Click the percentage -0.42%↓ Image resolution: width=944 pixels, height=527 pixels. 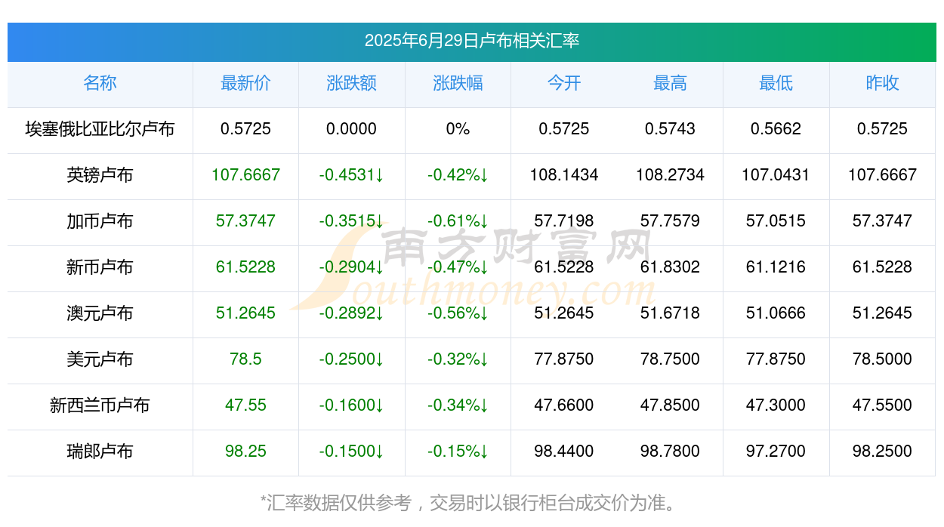[x=458, y=175]
